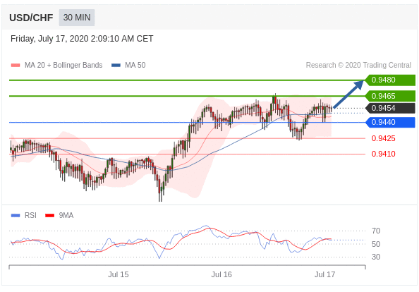This screenshot has height=292, width=419.
Task: Click the 30 MIN timeframe badge
Action: point(77,18)
